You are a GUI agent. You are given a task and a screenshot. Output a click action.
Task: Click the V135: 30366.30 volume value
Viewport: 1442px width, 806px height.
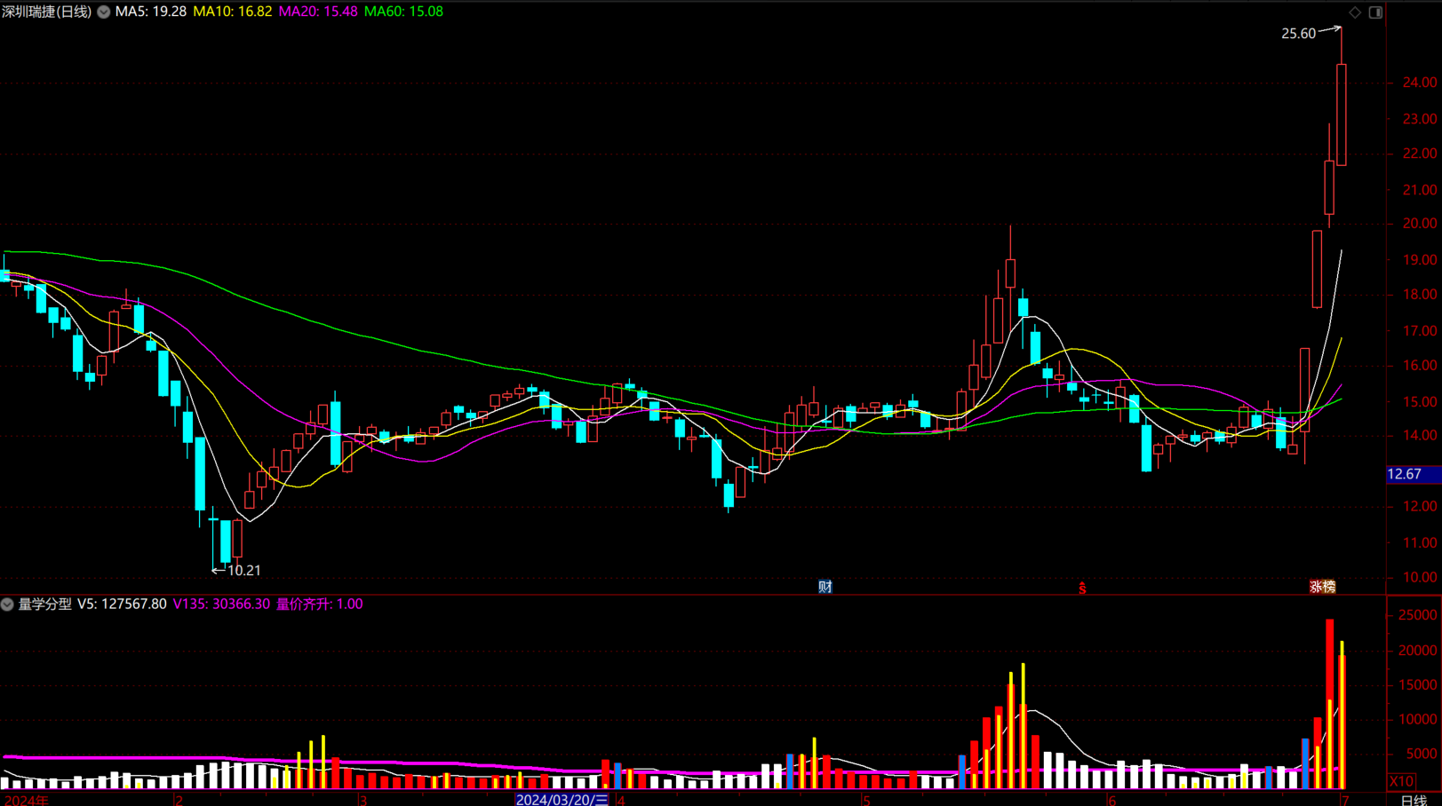[221, 604]
